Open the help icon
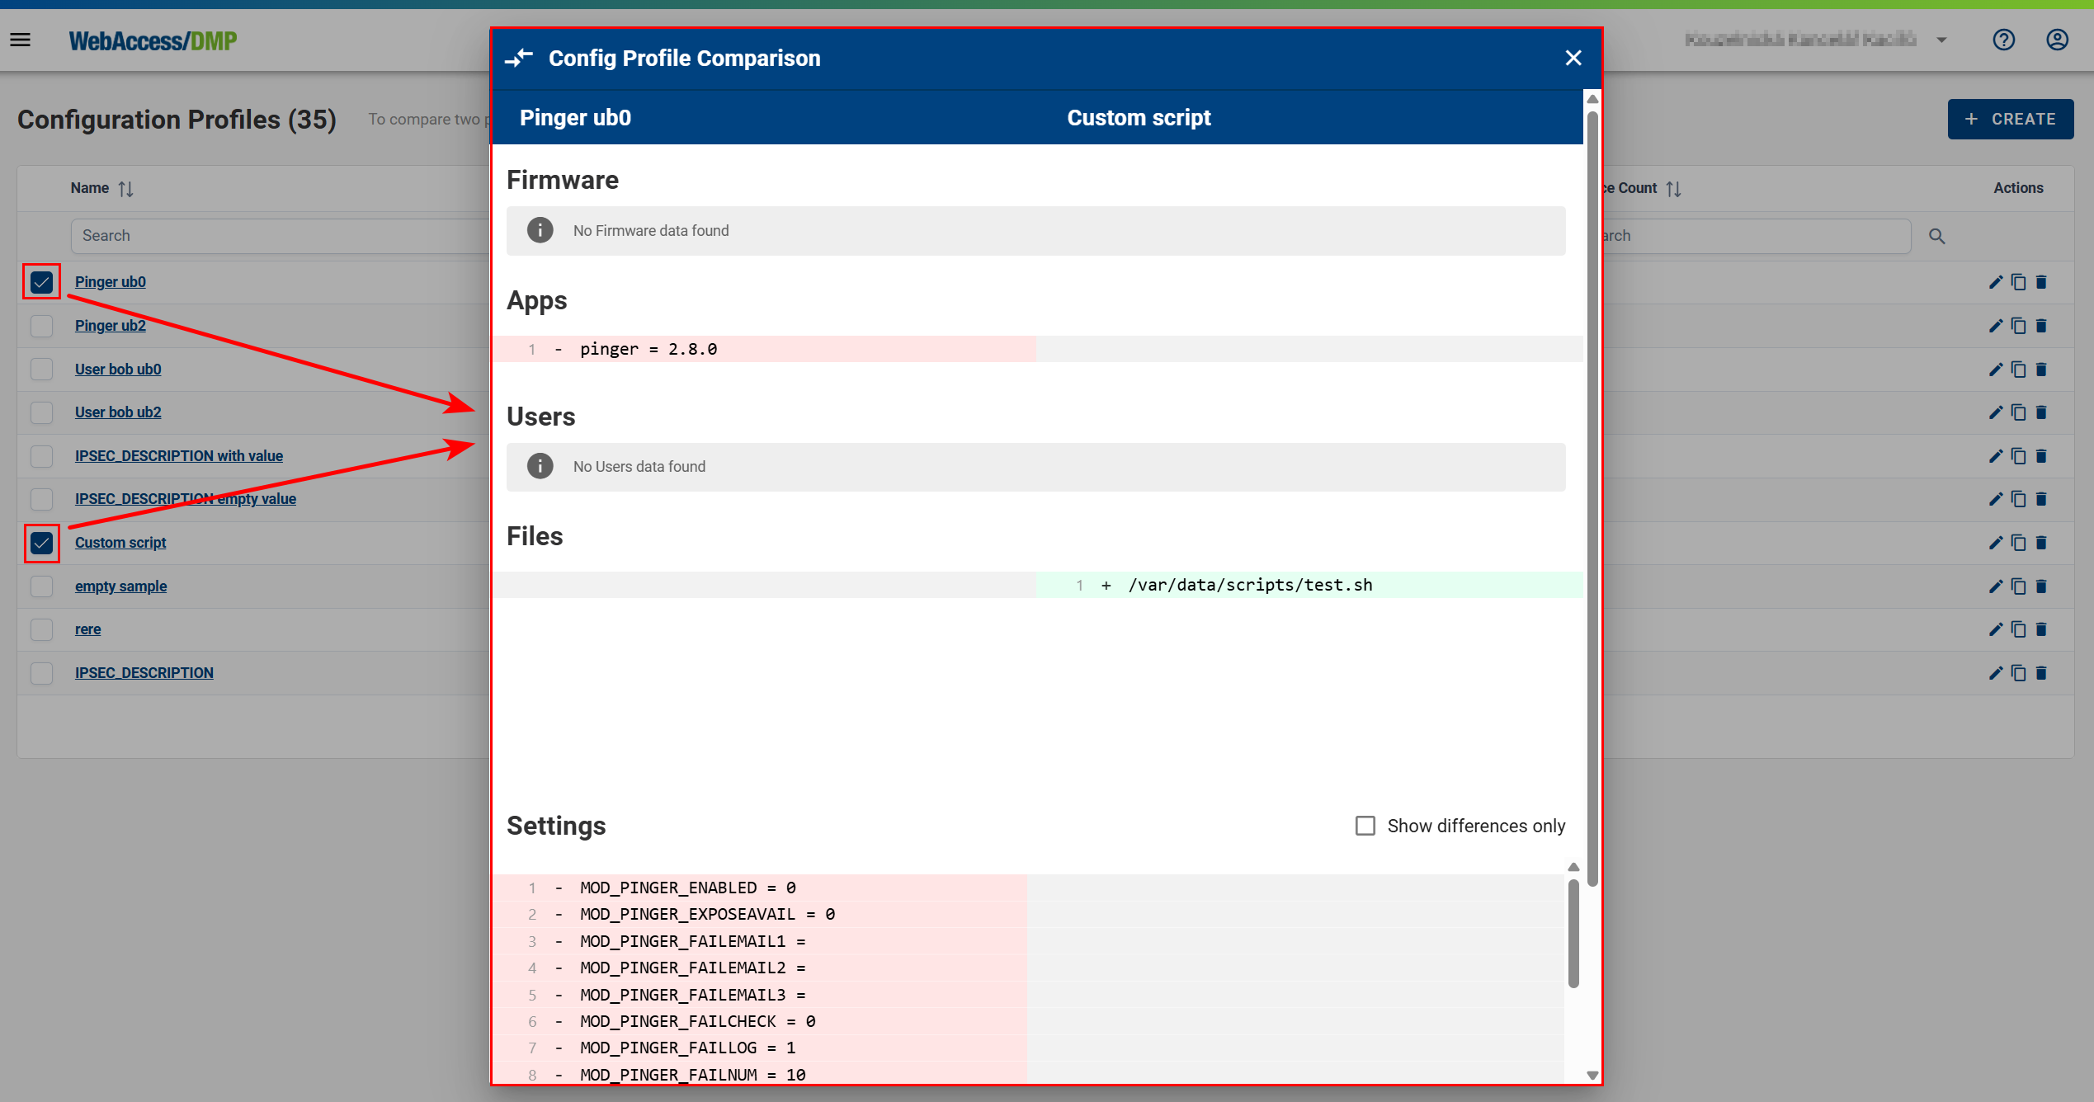This screenshot has width=2094, height=1102. click(x=2004, y=40)
